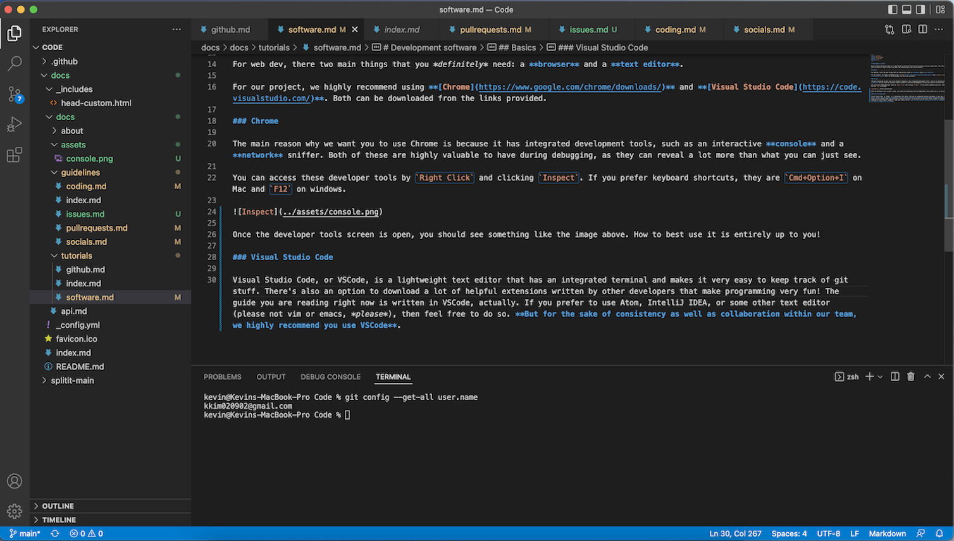Switch to the github.md tab
Image resolution: width=954 pixels, height=541 pixels.
(230, 30)
